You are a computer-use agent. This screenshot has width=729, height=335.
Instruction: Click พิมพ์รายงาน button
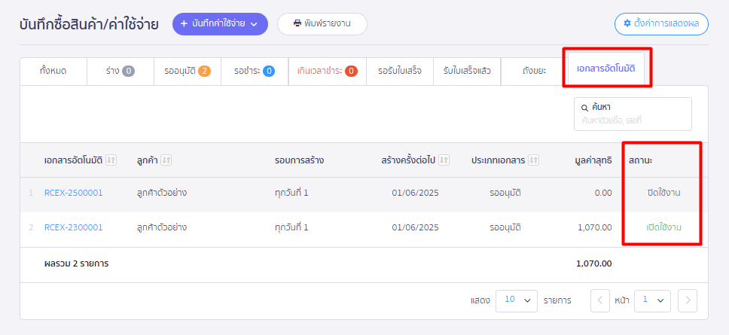(x=322, y=24)
